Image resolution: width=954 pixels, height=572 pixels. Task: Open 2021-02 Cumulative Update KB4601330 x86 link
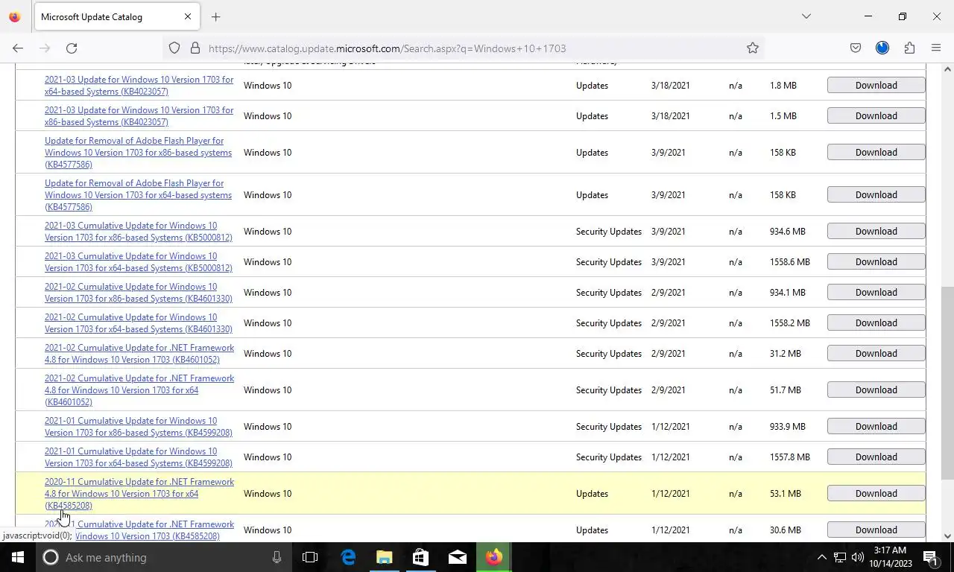click(x=138, y=293)
